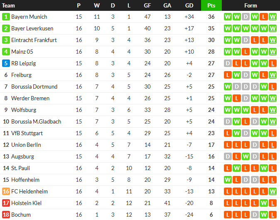Click the Team column header

[x=9, y=5]
